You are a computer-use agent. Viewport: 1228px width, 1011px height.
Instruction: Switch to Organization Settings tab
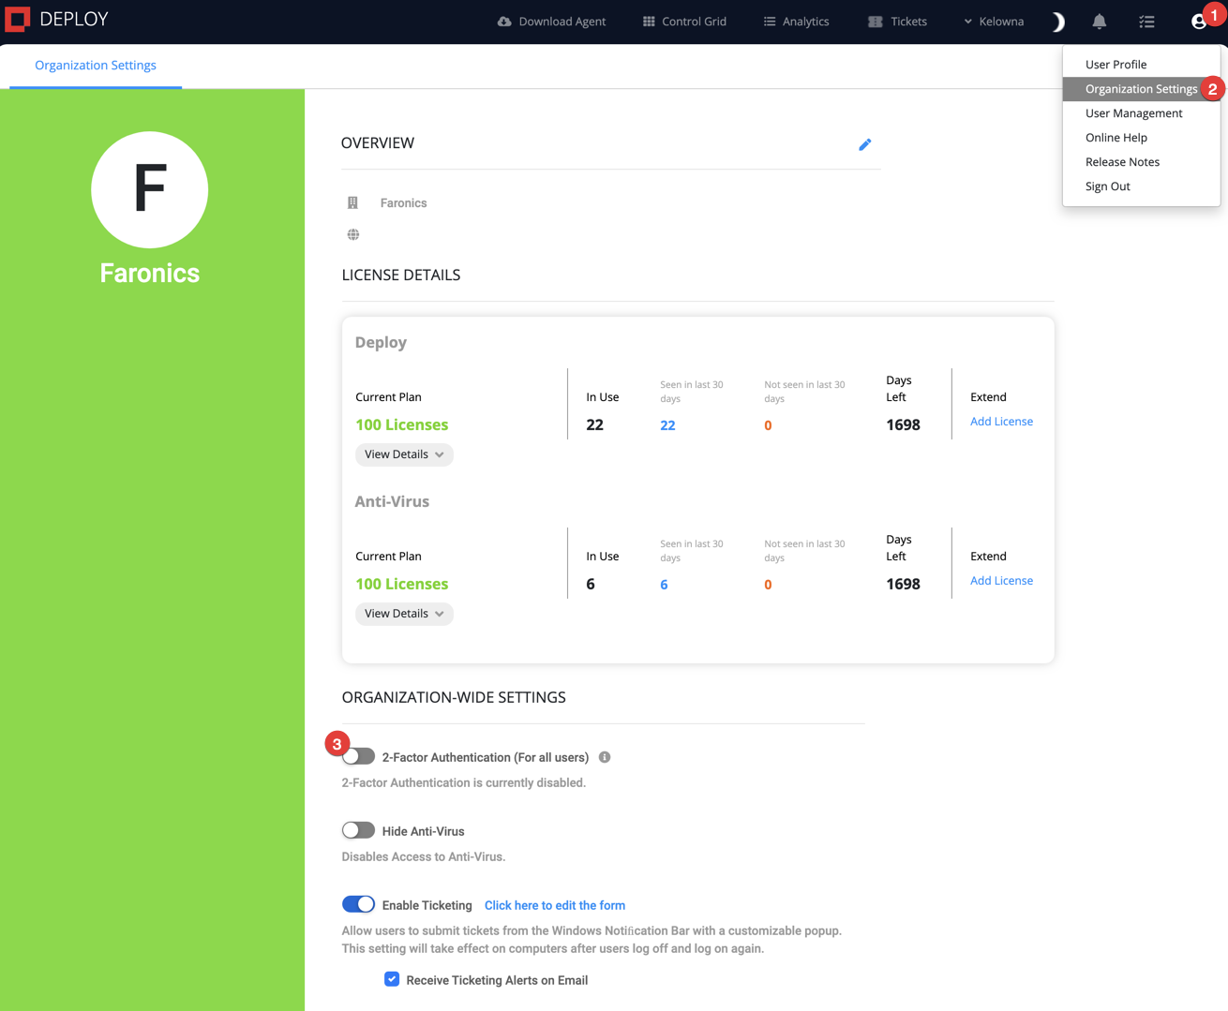point(96,66)
